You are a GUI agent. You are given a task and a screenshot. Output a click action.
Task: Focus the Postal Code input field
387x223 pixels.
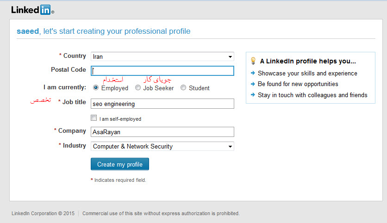coord(162,71)
